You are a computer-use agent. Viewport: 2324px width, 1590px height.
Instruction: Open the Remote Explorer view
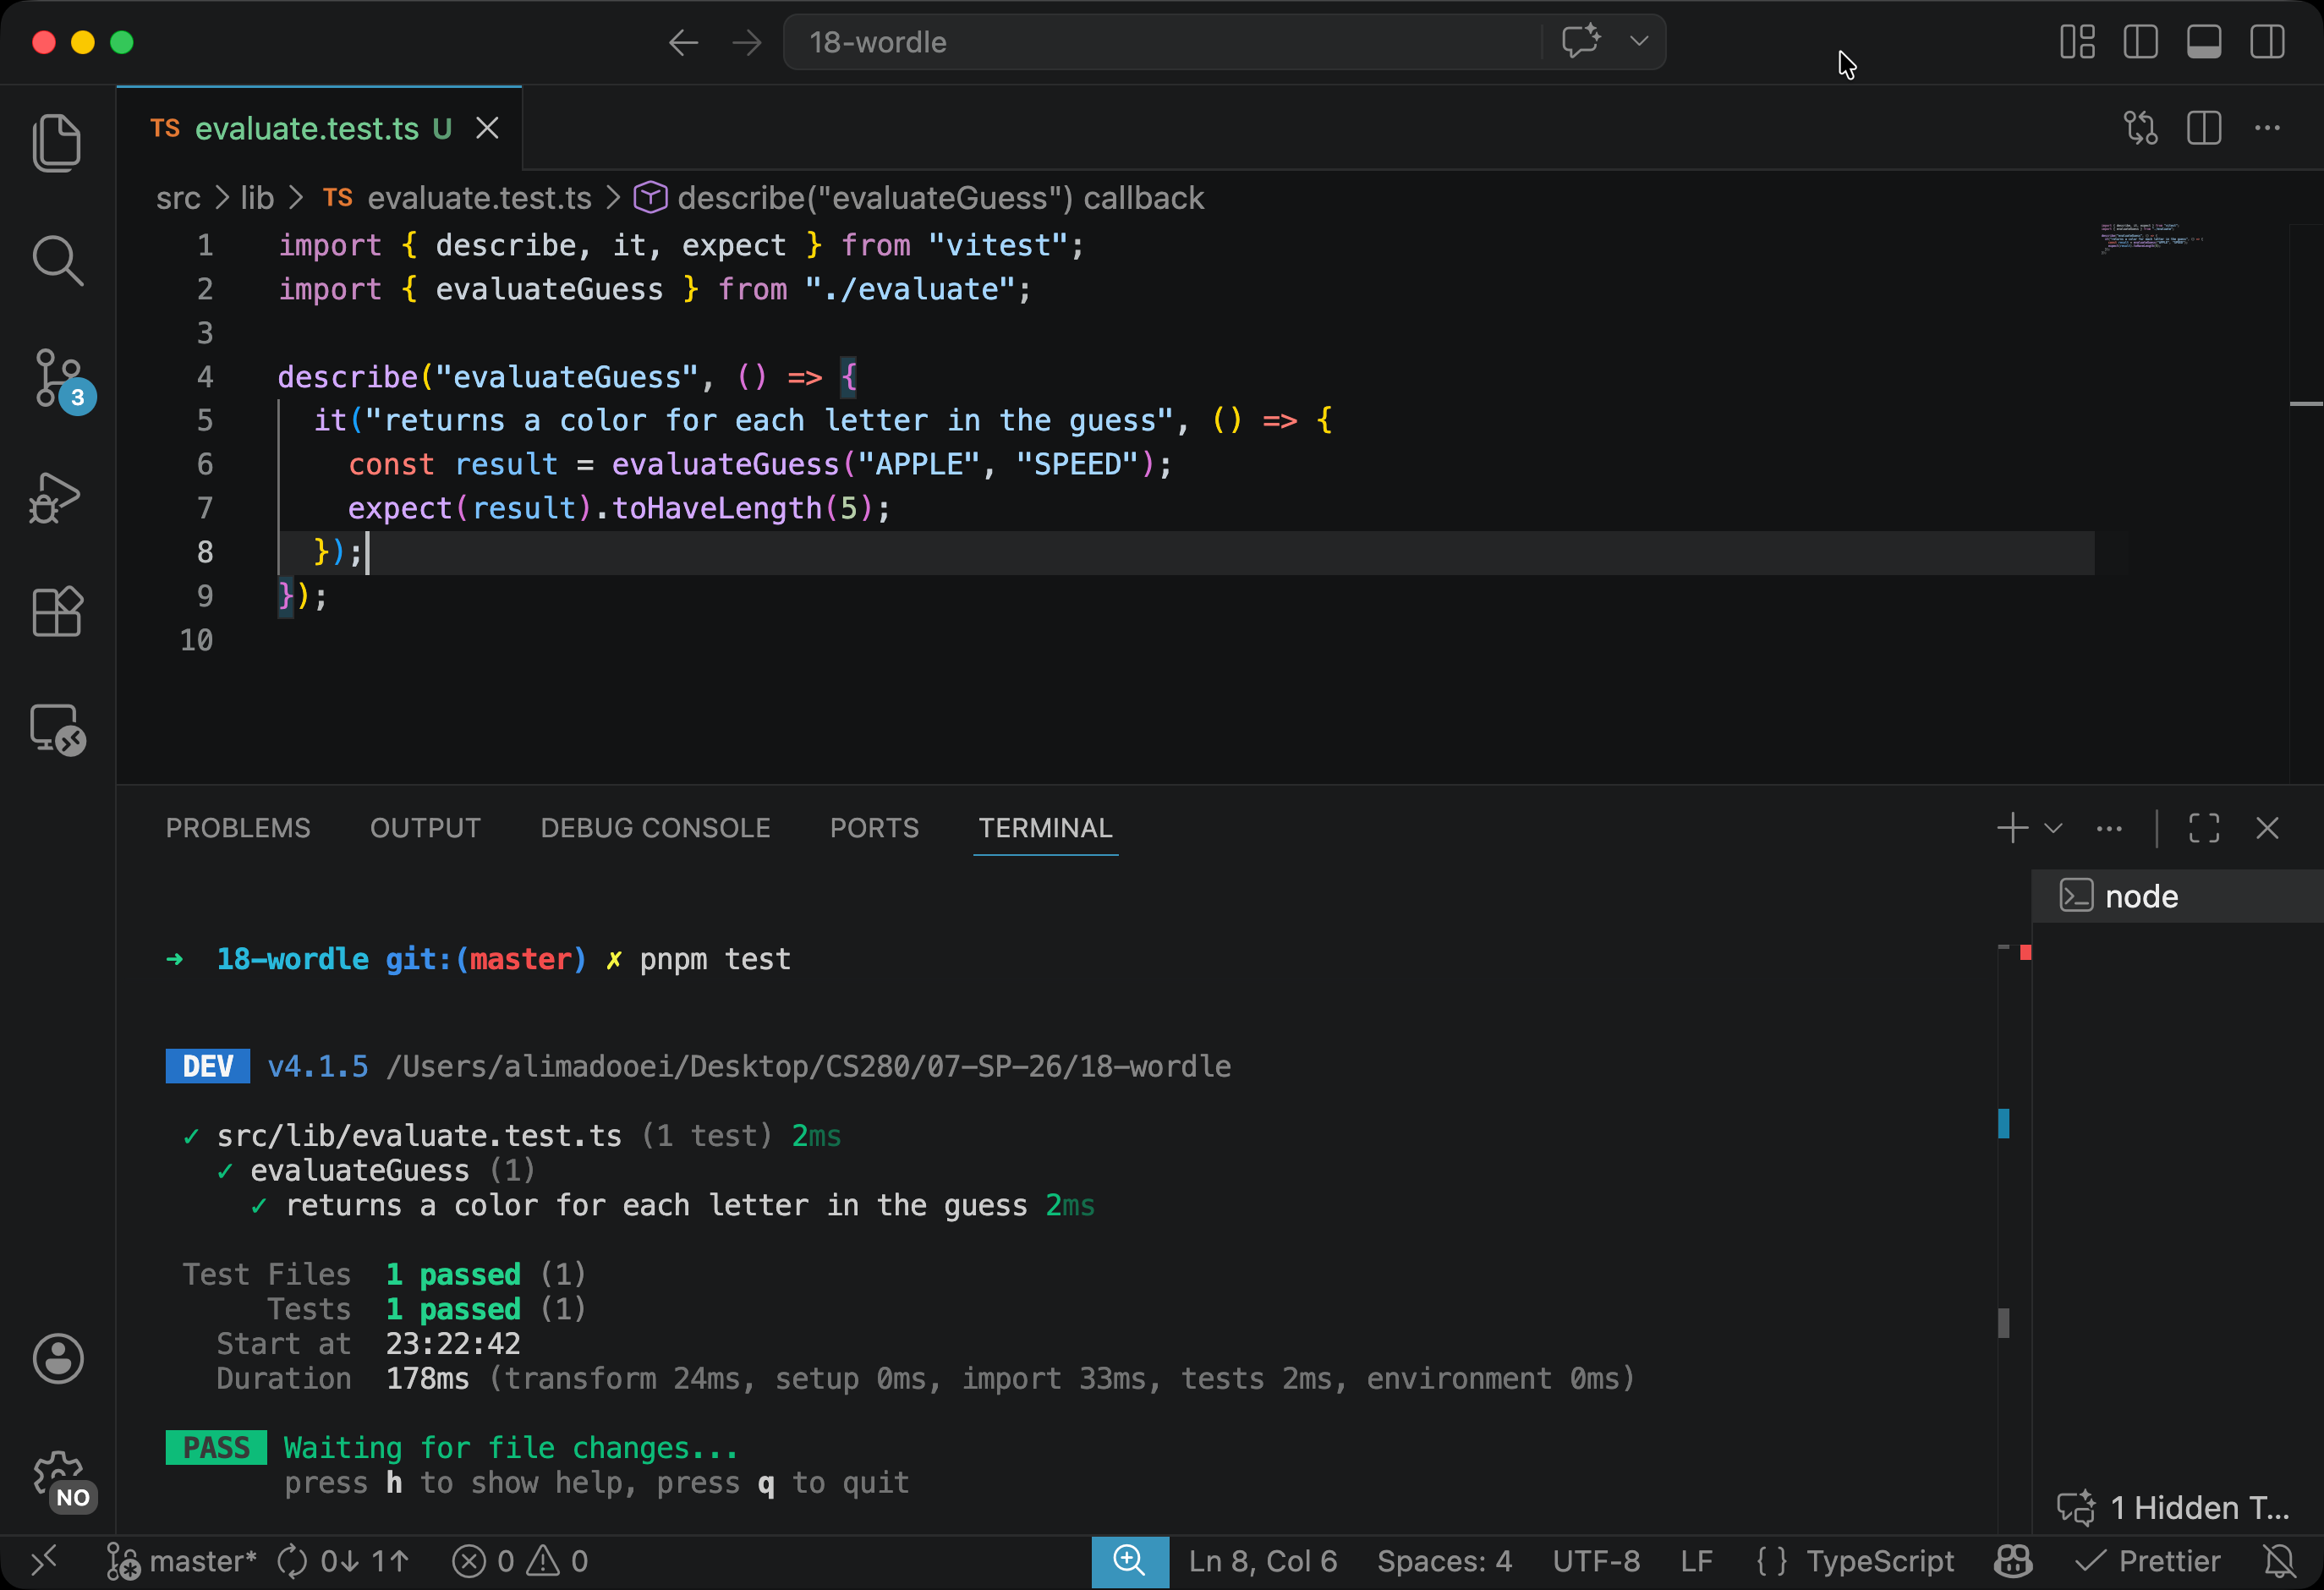coord(57,729)
